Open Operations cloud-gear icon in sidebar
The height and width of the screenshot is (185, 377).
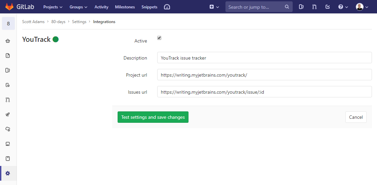click(x=8, y=129)
